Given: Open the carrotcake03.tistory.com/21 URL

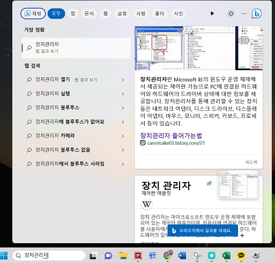Looking at the screenshot, I should [x=176, y=143].
